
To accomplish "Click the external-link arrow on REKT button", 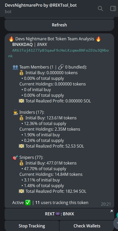I will (x=111, y=211).
